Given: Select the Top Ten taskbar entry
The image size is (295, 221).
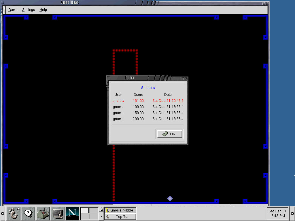Looking at the screenshot, I should pyautogui.click(x=120, y=217).
